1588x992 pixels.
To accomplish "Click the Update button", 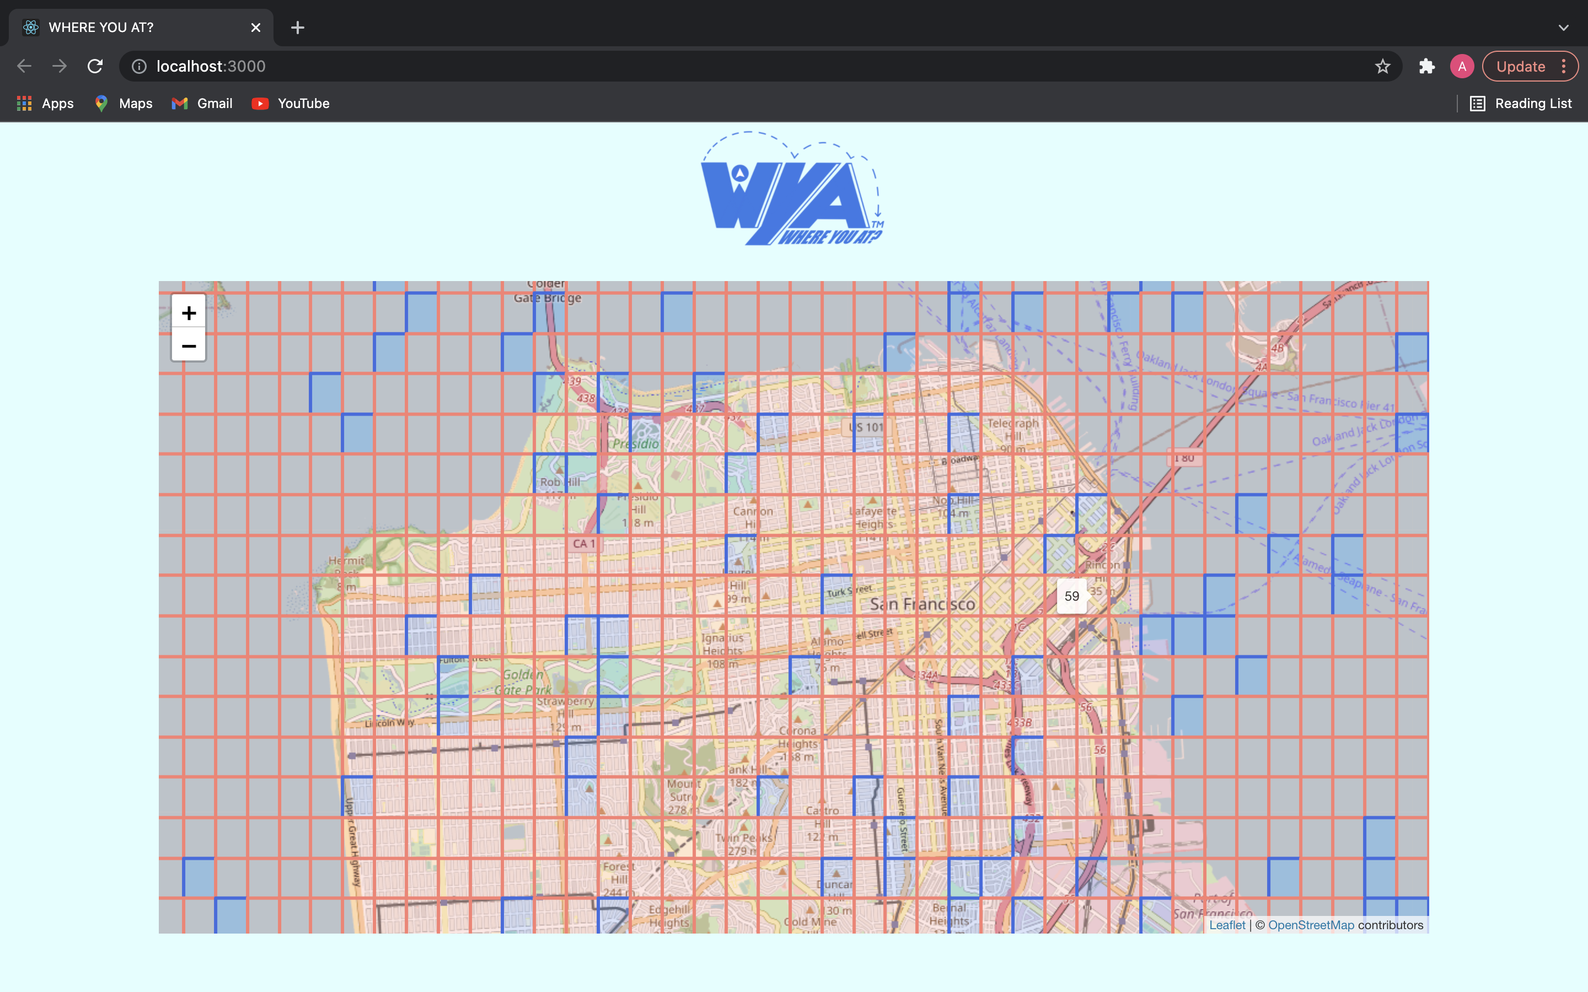I will click(x=1520, y=66).
